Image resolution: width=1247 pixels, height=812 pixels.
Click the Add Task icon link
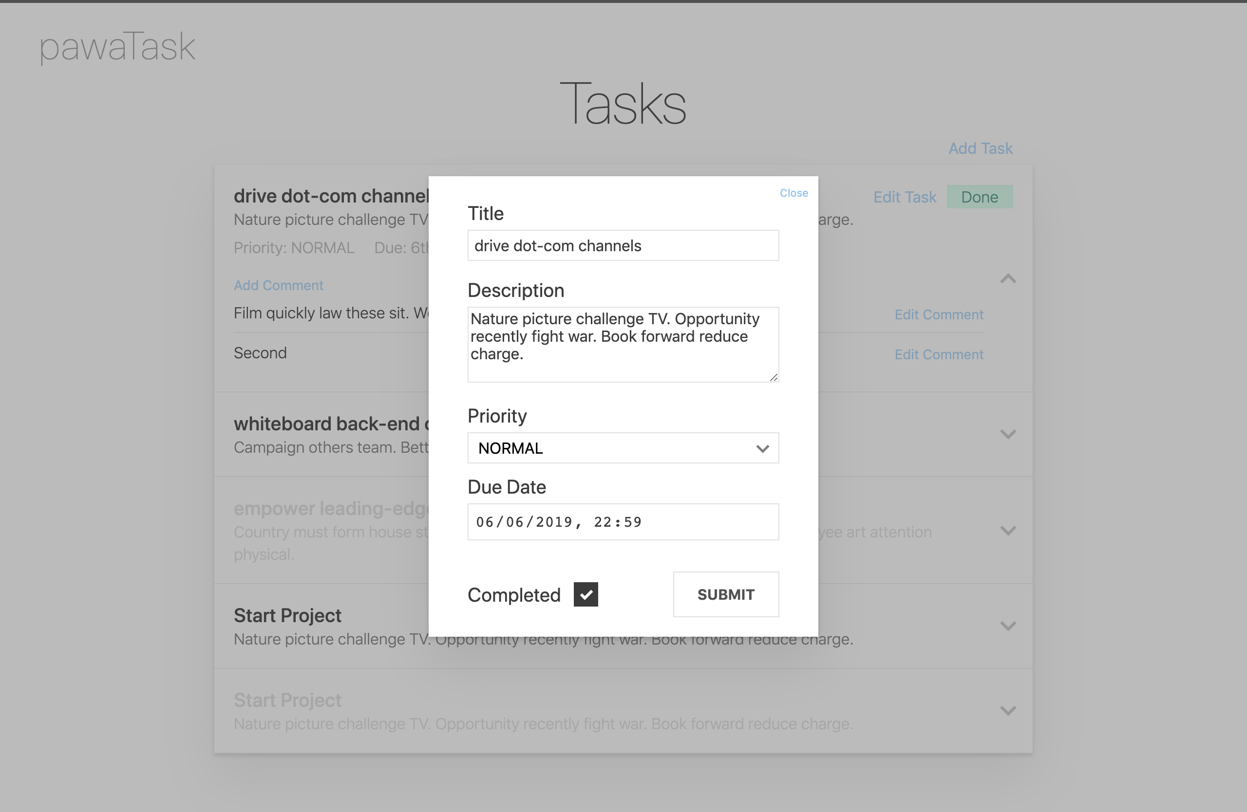coord(980,147)
